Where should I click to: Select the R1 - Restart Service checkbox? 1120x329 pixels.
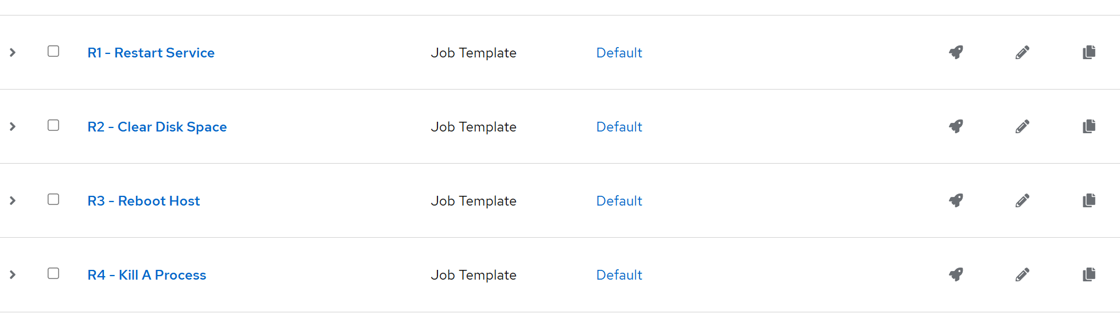(53, 51)
